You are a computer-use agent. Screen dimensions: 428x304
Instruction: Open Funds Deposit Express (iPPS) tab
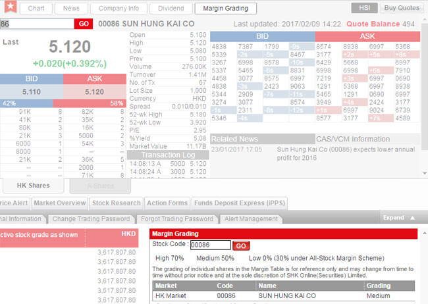click(240, 203)
